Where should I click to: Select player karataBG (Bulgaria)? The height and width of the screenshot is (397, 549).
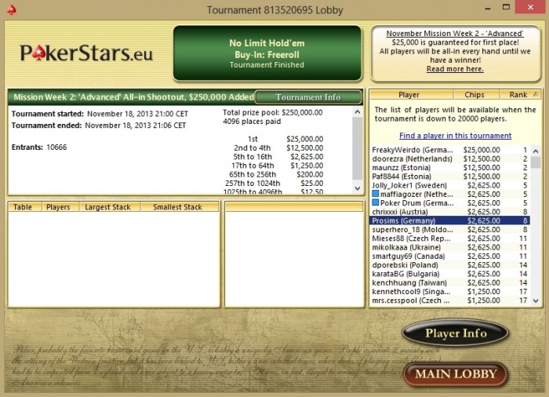449,274
